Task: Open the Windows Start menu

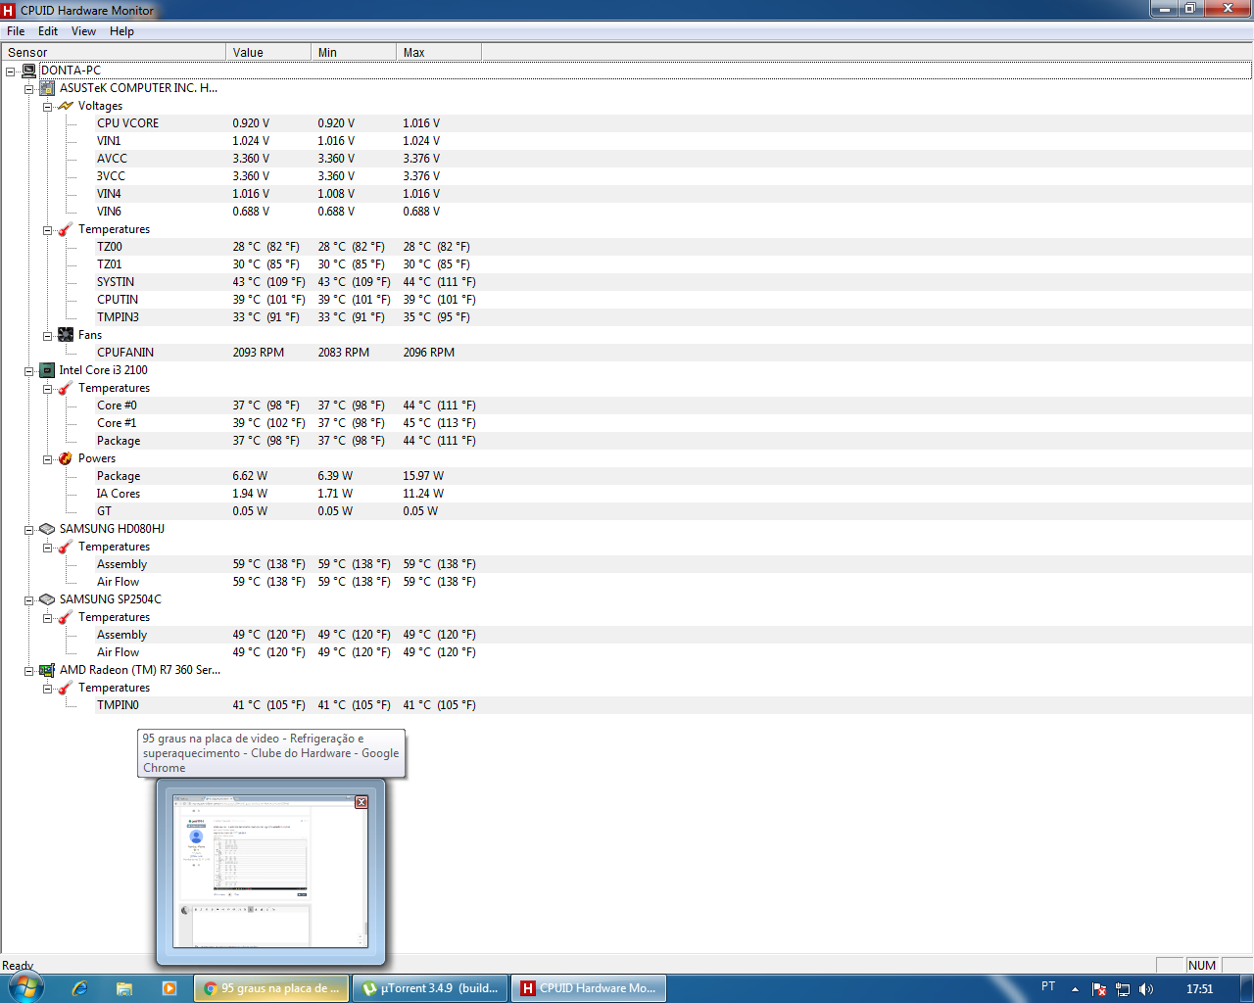Action: tap(25, 987)
